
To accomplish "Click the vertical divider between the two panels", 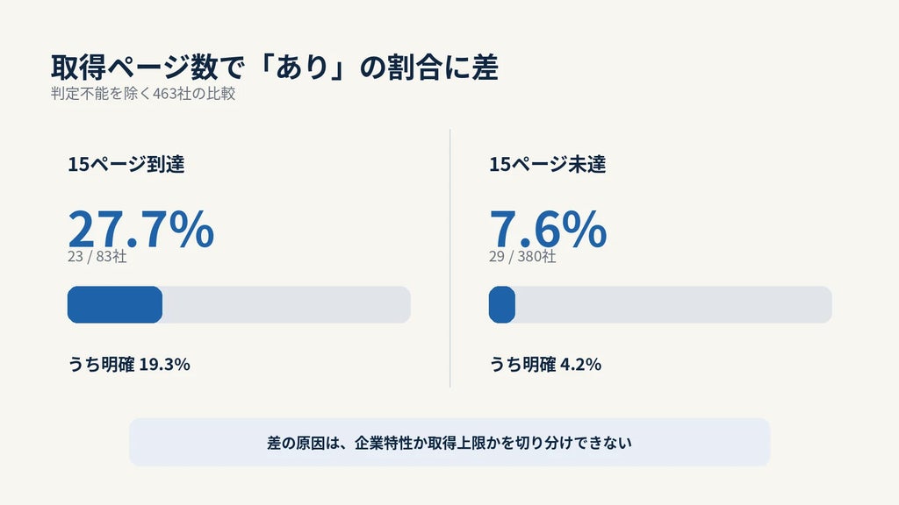I will 450,259.
